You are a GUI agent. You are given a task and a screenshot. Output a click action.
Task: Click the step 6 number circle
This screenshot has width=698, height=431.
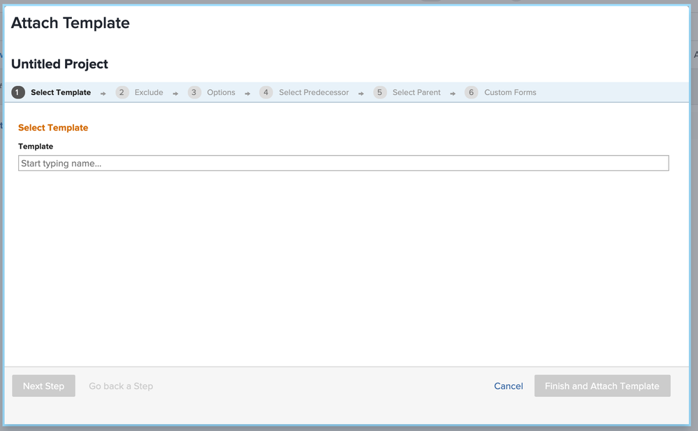pyautogui.click(x=472, y=92)
